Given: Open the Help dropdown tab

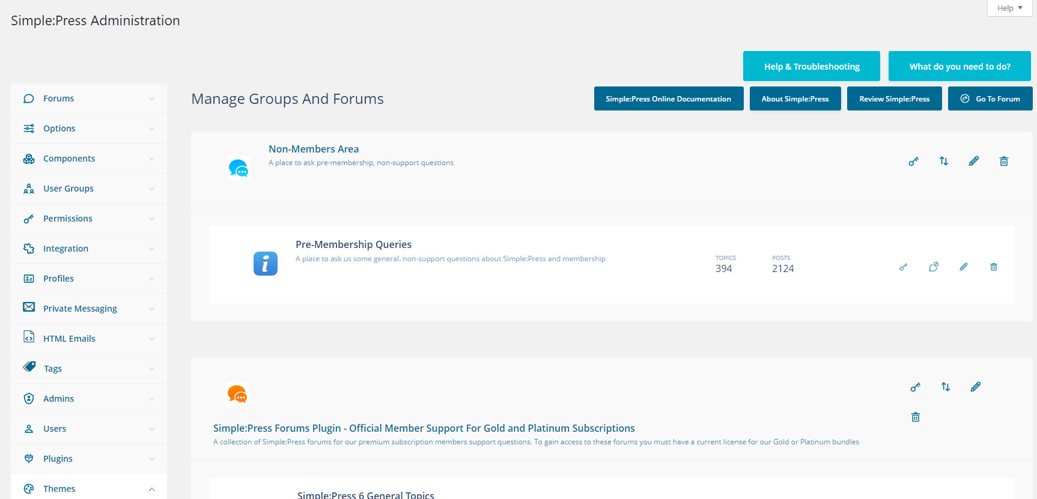Looking at the screenshot, I should click(1009, 8).
